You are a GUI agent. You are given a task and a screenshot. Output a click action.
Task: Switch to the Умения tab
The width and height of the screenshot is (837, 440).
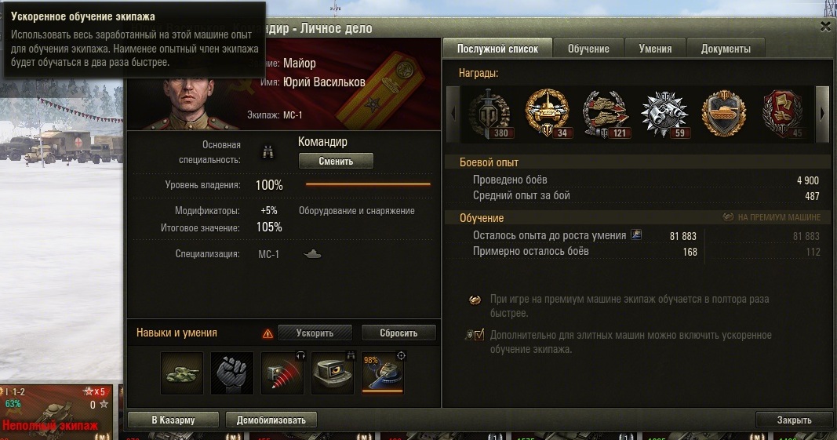655,49
